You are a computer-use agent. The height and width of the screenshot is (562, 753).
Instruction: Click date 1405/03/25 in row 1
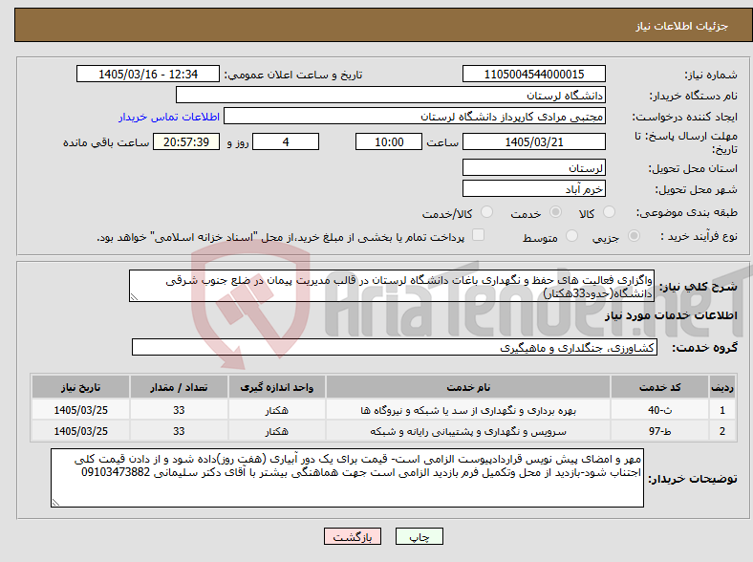(x=80, y=410)
